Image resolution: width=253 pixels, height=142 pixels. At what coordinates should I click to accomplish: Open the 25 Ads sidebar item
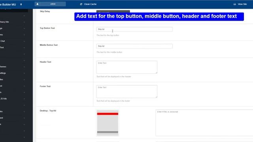(4, 99)
